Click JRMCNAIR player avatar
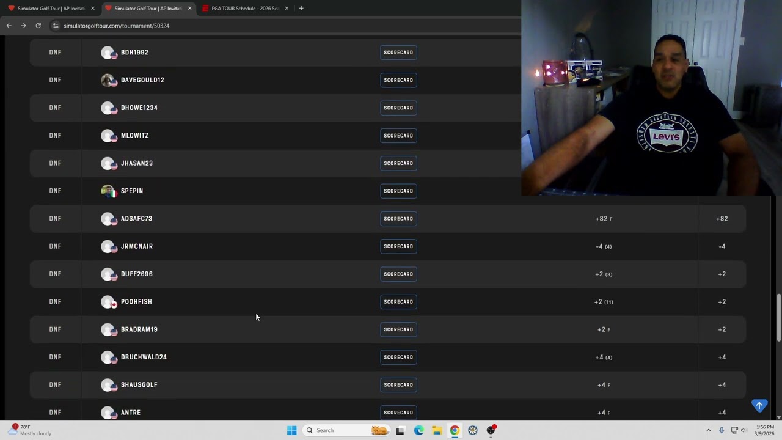782x440 pixels. click(x=108, y=246)
